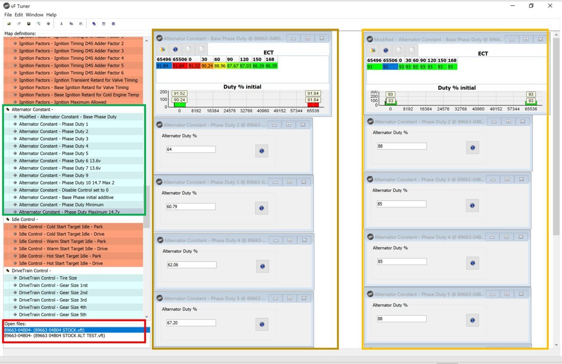
Task: Click the copy toolbar icon
Action: pos(71,24)
